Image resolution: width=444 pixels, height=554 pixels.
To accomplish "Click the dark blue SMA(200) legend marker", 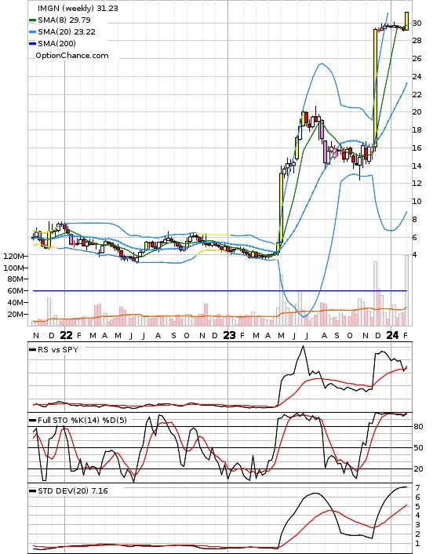I will click(x=32, y=43).
